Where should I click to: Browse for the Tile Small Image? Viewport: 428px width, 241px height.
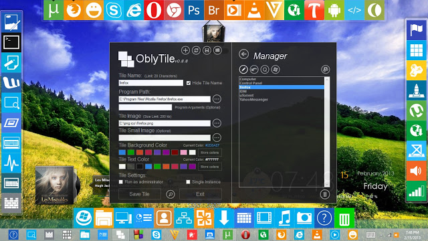pyautogui.click(x=217, y=137)
